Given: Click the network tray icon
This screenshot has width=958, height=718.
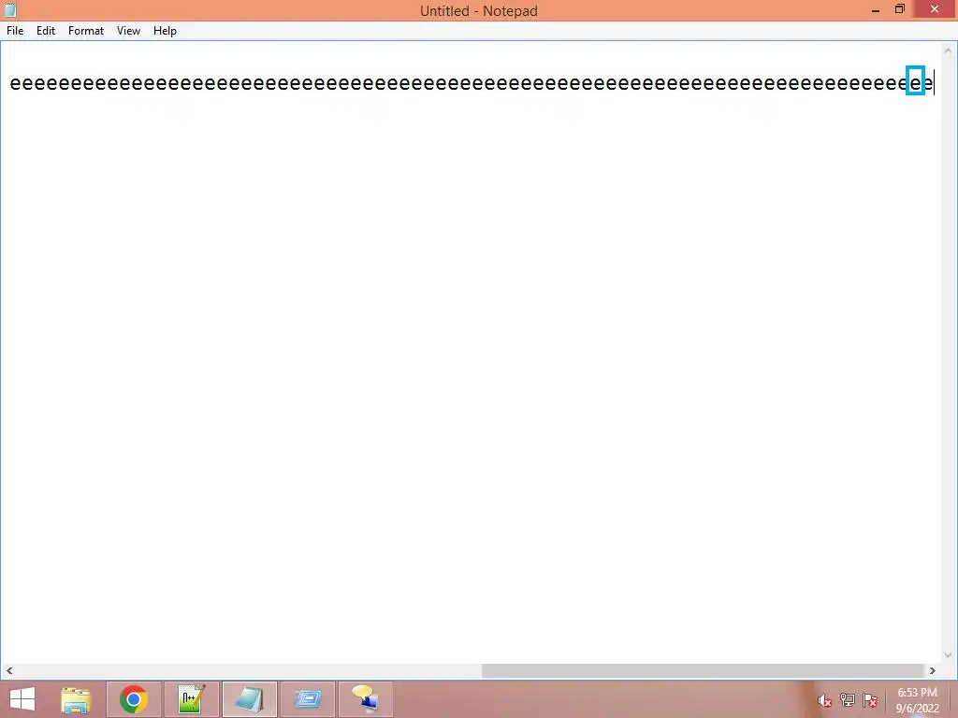Looking at the screenshot, I should 847,700.
